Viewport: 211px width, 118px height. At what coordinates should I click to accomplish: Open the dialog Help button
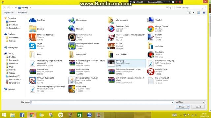(x=204, y=13)
